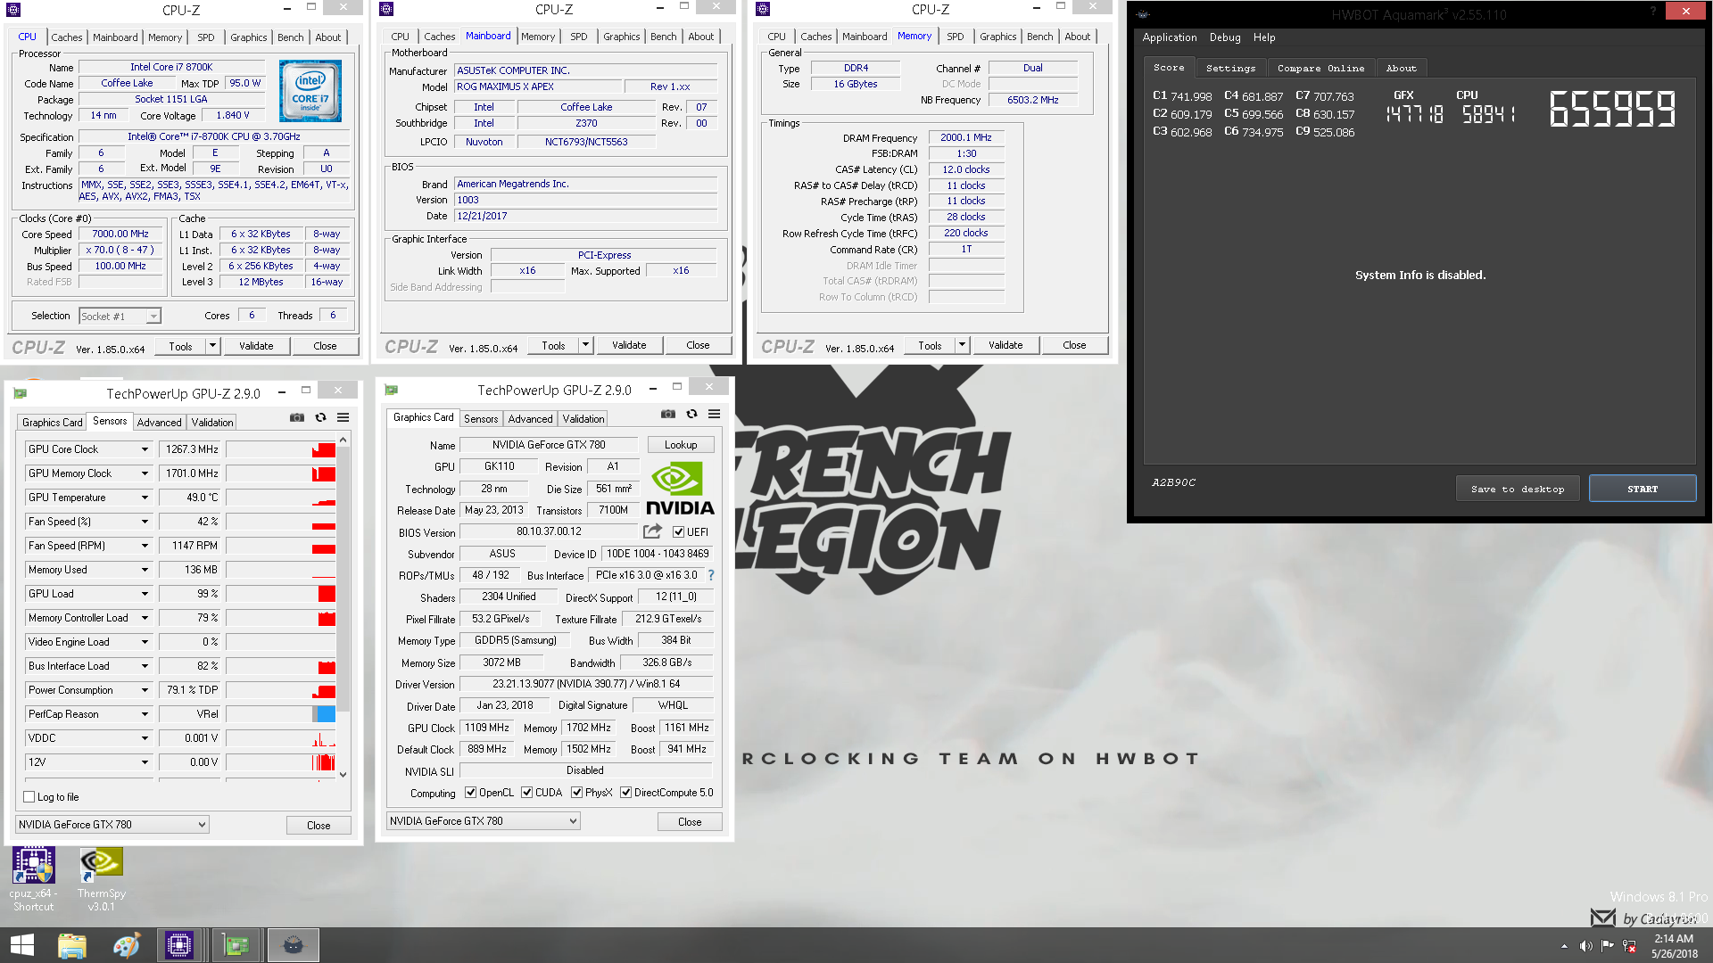The width and height of the screenshot is (1713, 963).
Task: Open the Debug menu in Aquamark
Action: click(1225, 37)
